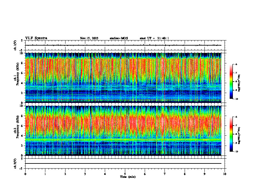Select the date text 'Nov.15, 2023'
Viewport: 253px width, 195px height.
(x=89, y=38)
